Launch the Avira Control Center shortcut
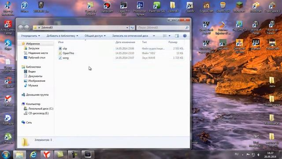Image resolution: width=282 pixels, height=159 pixels. pos(8,27)
